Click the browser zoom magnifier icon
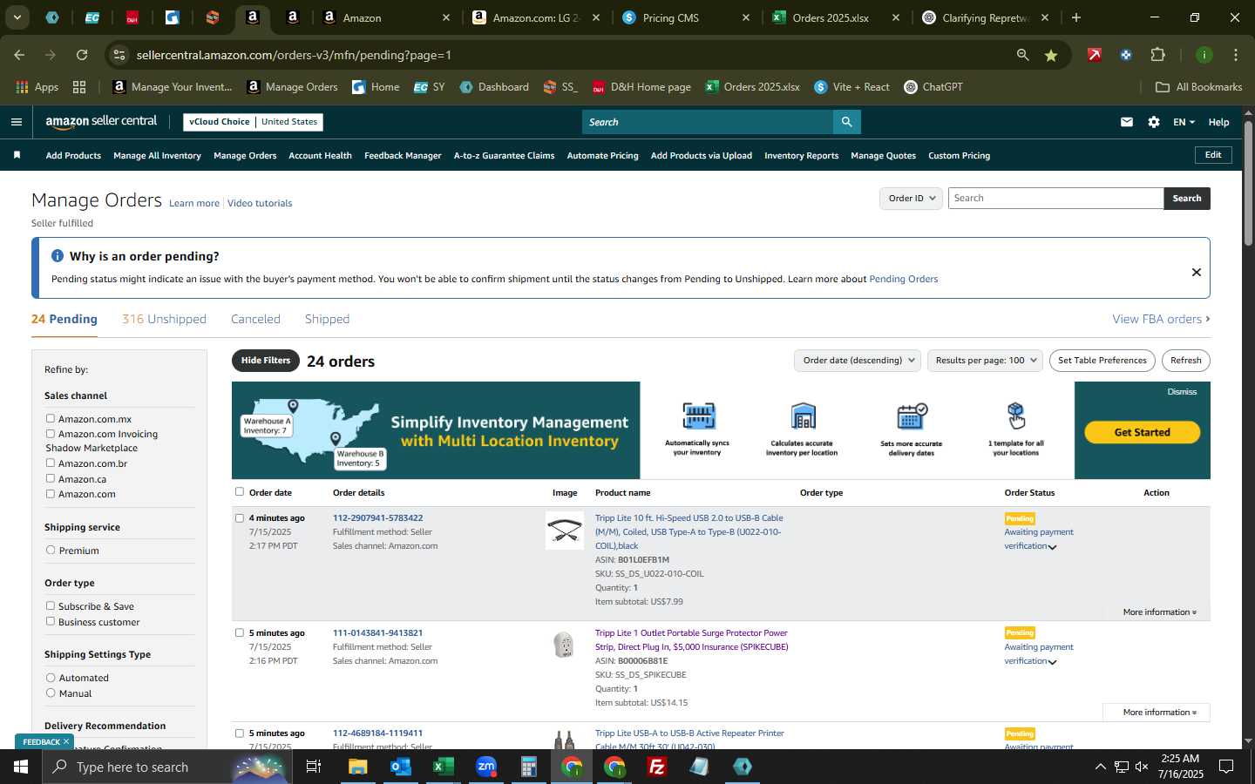1255x784 pixels. pos(1022,55)
